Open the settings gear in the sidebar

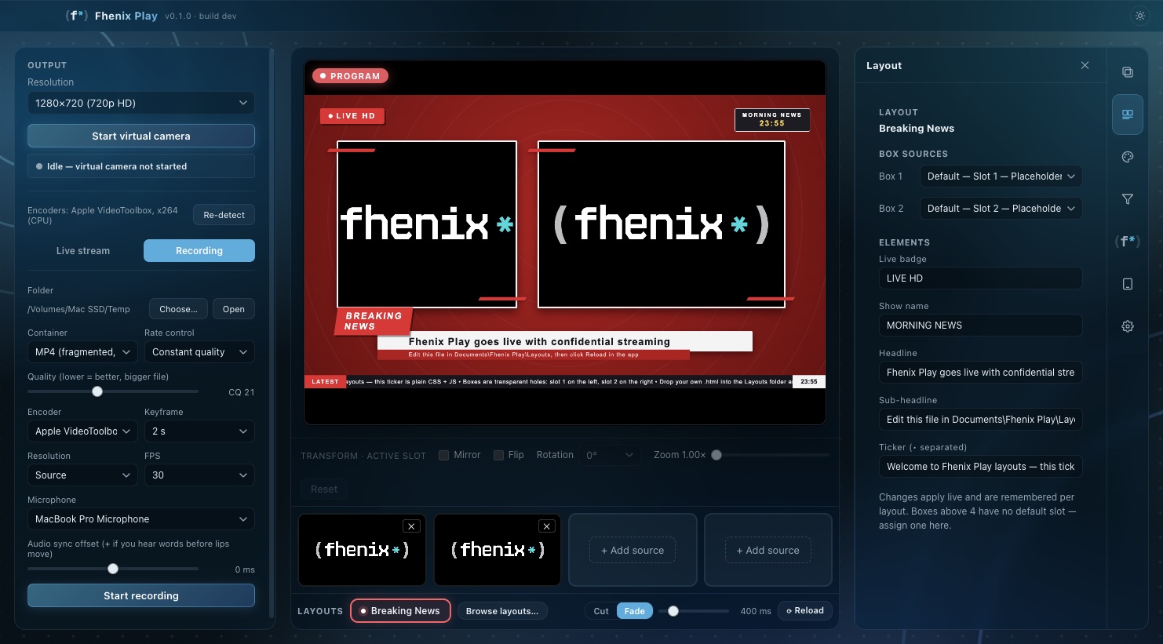pyautogui.click(x=1128, y=326)
